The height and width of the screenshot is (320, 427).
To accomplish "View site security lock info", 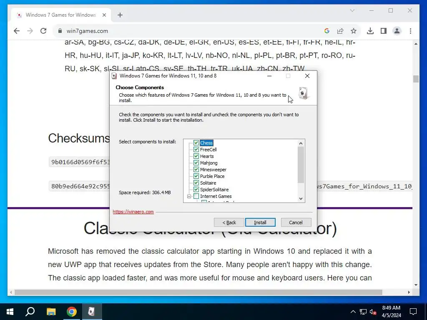I will (60, 31).
